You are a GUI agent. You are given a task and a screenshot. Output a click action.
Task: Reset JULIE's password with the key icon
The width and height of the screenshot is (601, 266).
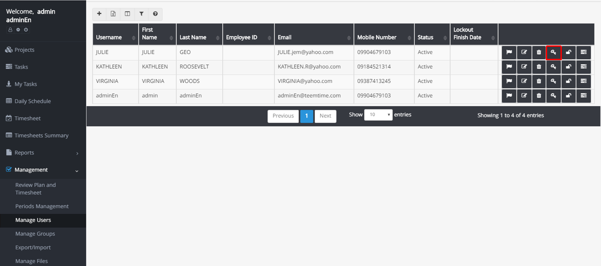click(554, 52)
